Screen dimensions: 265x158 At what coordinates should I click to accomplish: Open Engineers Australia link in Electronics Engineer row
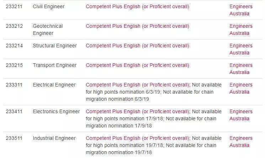pos(241,115)
